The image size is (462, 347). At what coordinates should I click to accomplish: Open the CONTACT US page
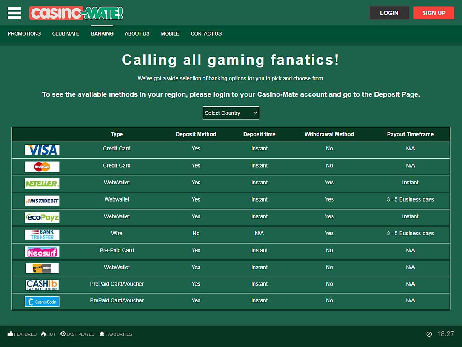[206, 33]
